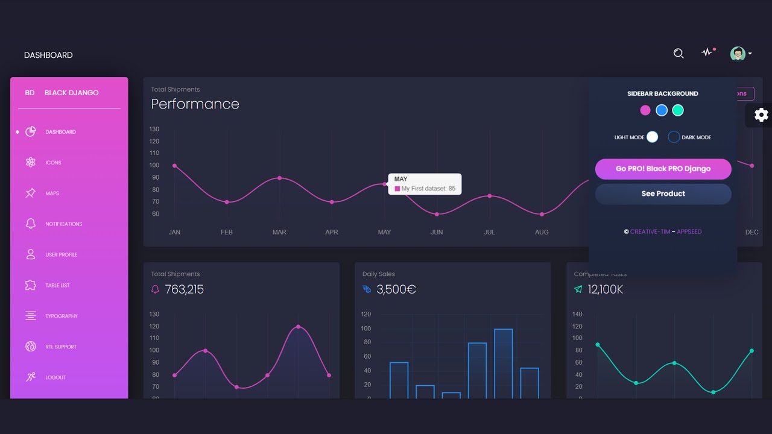This screenshot has width=772, height=434.
Task: Click the bell icon beside 763,215
Action: 155,289
